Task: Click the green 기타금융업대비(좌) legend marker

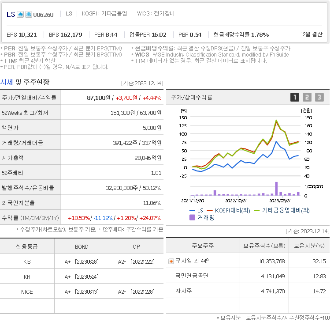Action: (257, 211)
